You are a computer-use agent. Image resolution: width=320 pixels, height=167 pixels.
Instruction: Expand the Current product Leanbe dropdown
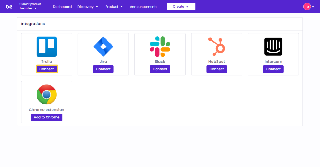point(28,8)
